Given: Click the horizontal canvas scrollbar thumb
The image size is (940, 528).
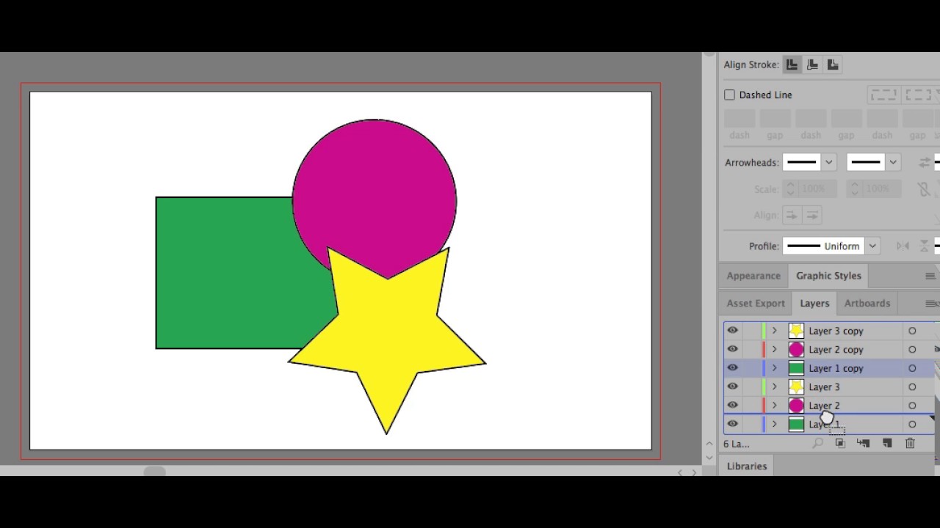Looking at the screenshot, I should point(154,471).
